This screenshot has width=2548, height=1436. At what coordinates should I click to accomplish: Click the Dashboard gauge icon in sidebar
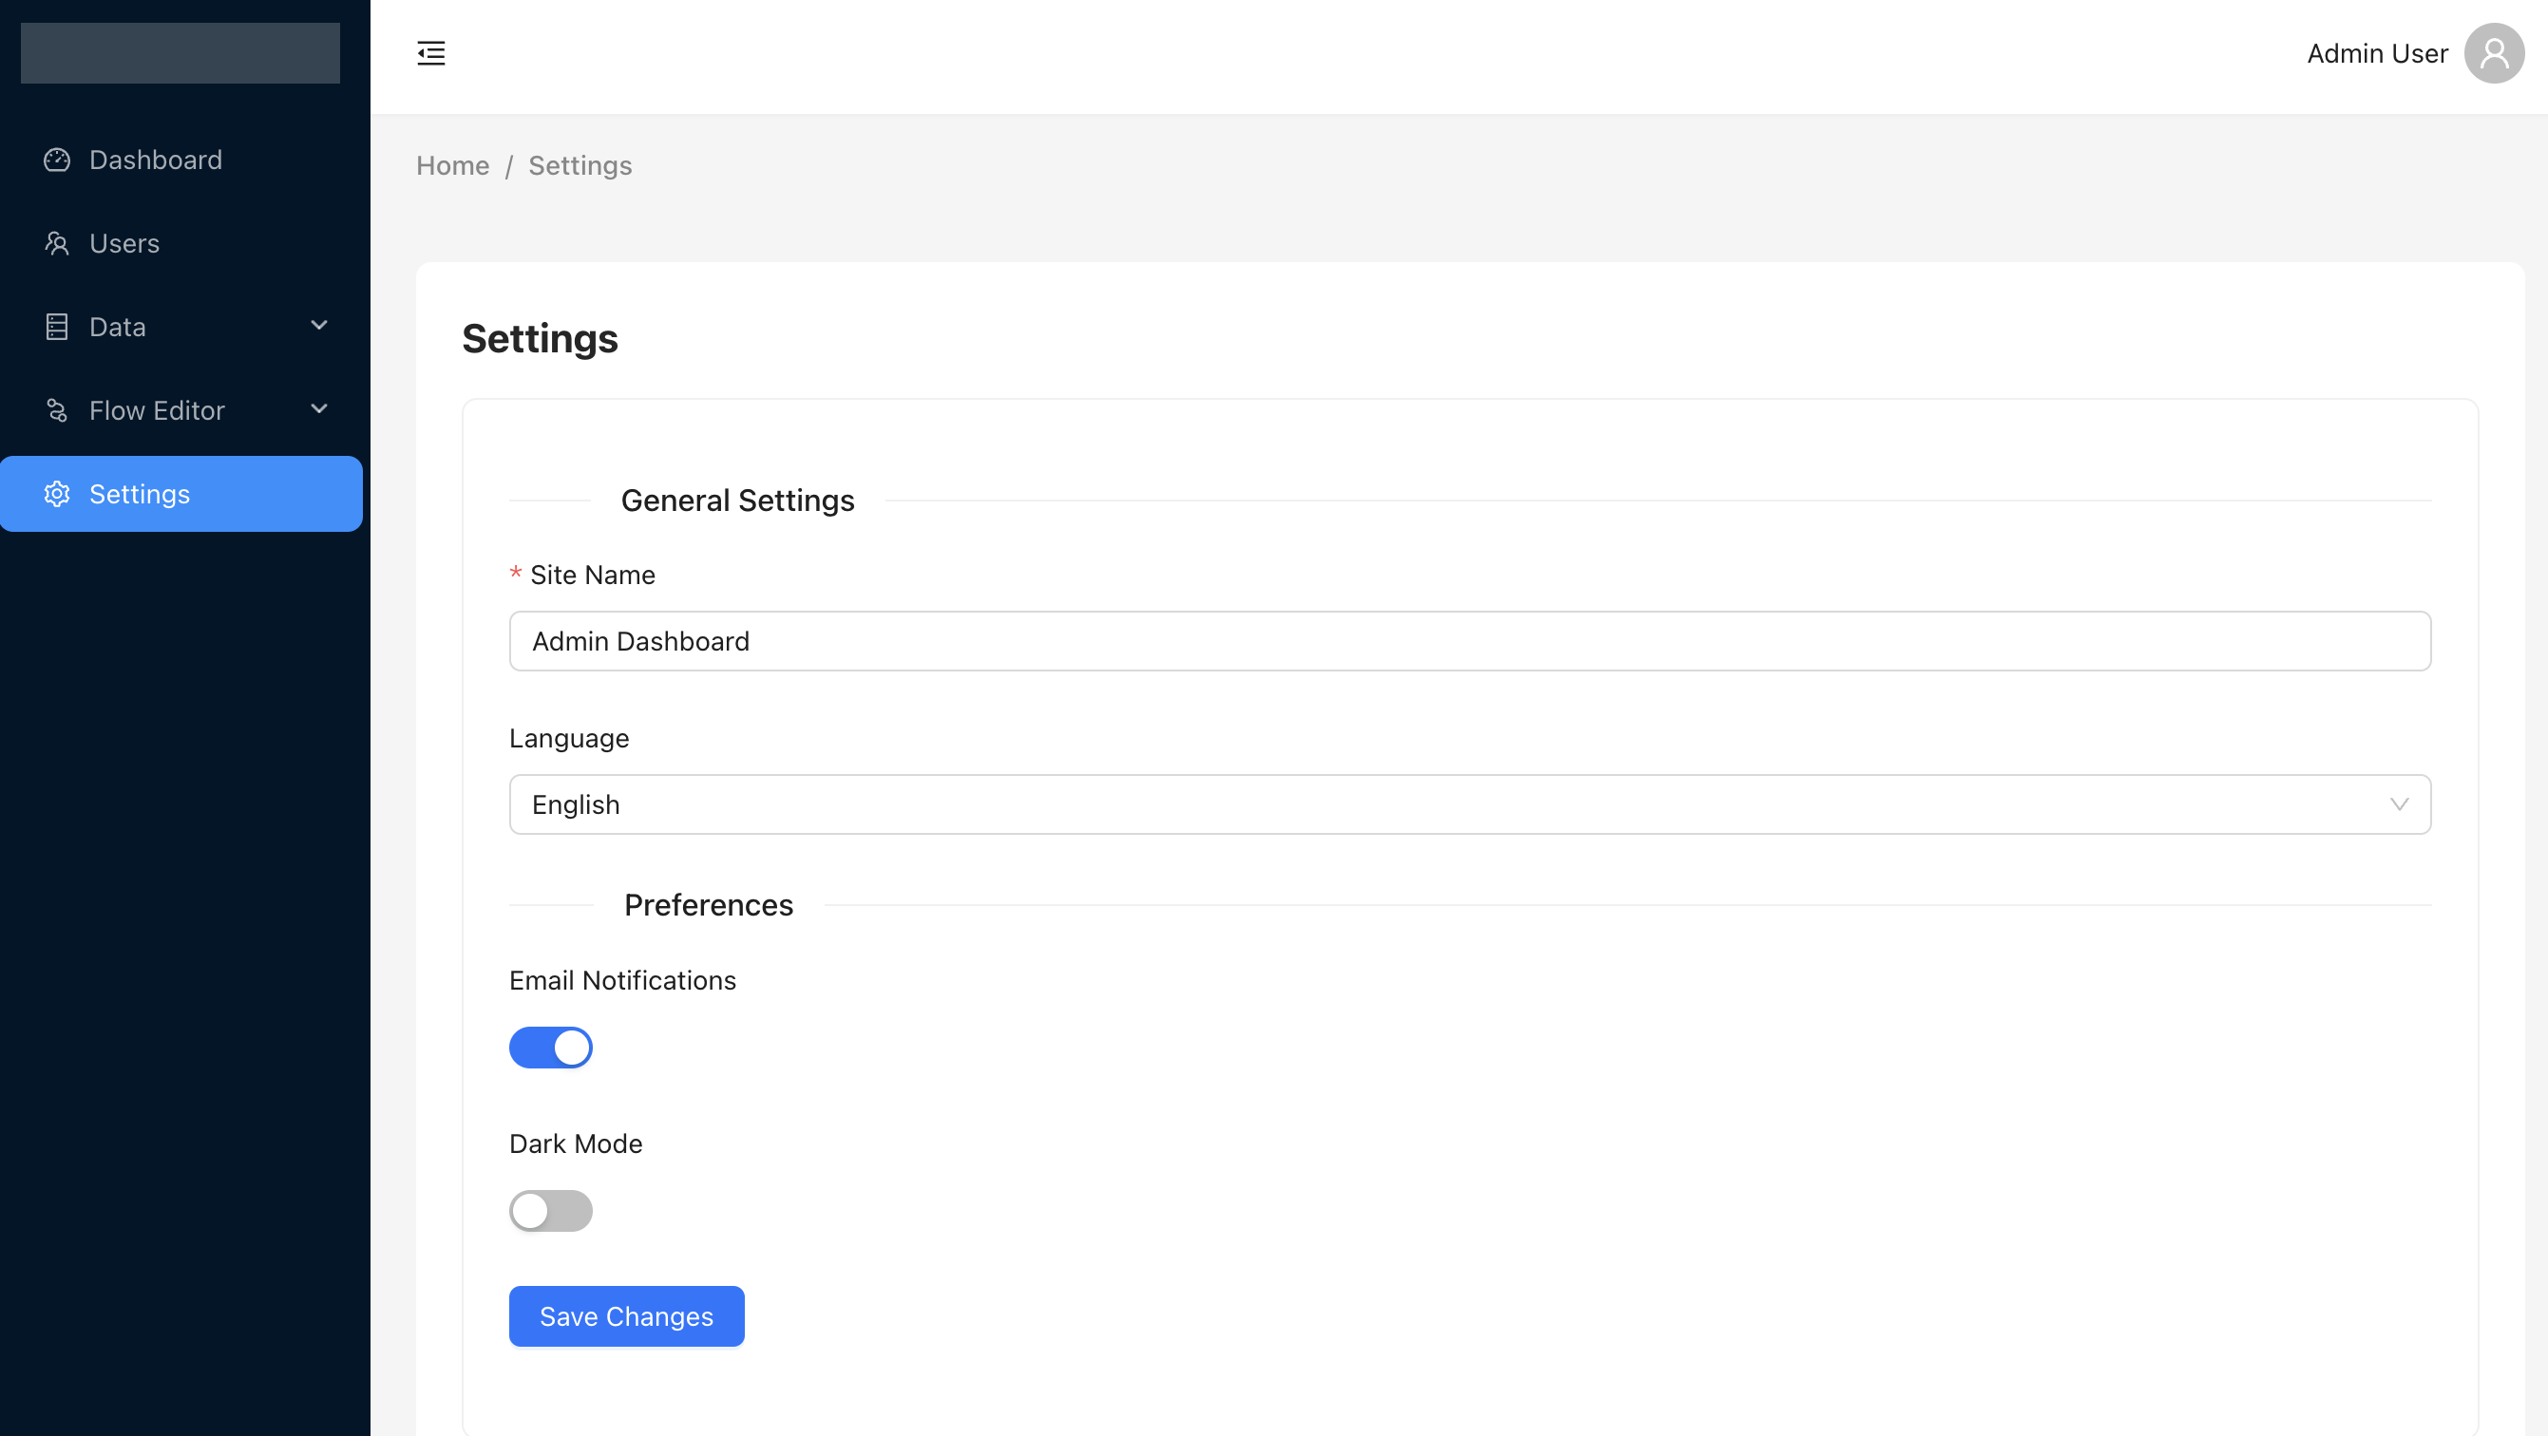57,161
